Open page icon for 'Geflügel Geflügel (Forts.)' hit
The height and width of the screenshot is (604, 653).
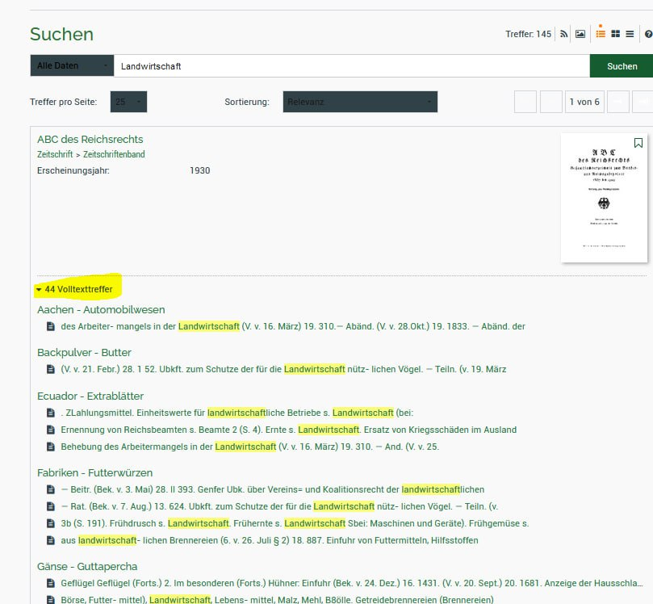pyautogui.click(x=50, y=583)
